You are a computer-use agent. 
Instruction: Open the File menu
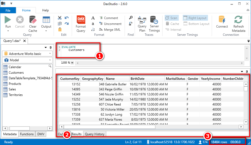point(8,10)
